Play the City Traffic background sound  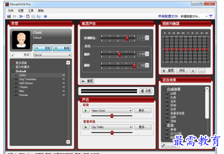(86, 127)
